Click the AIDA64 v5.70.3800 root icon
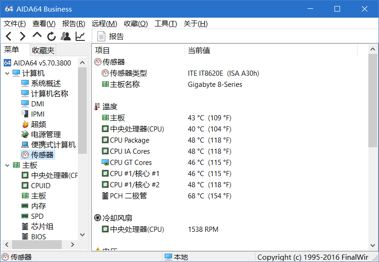This screenshot has width=379, height=262. point(7,63)
